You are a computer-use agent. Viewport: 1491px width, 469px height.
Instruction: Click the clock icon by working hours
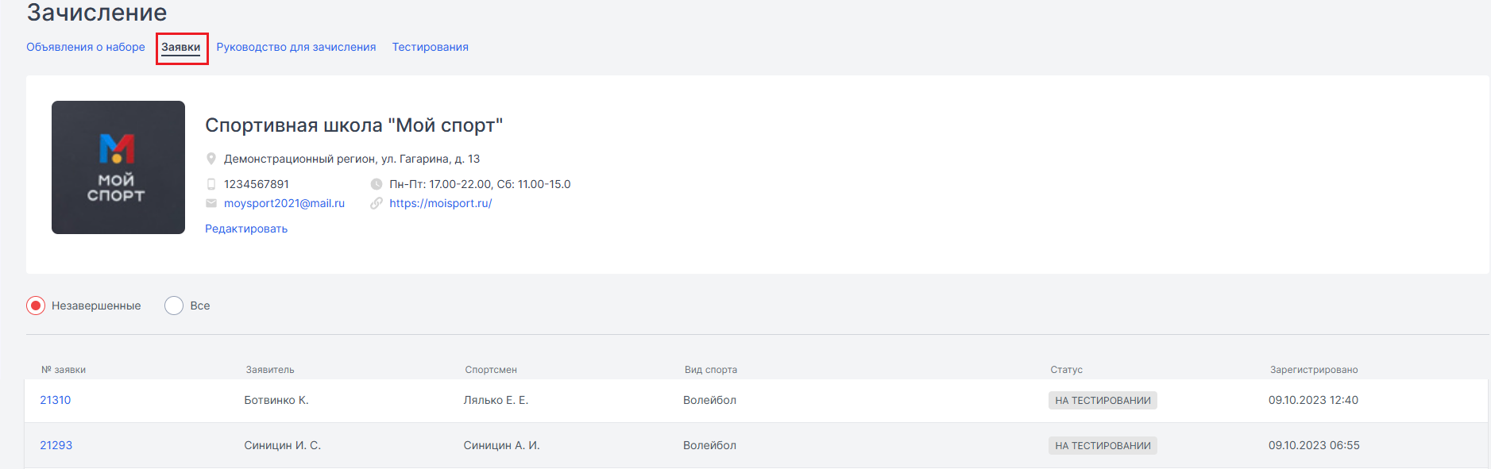377,184
